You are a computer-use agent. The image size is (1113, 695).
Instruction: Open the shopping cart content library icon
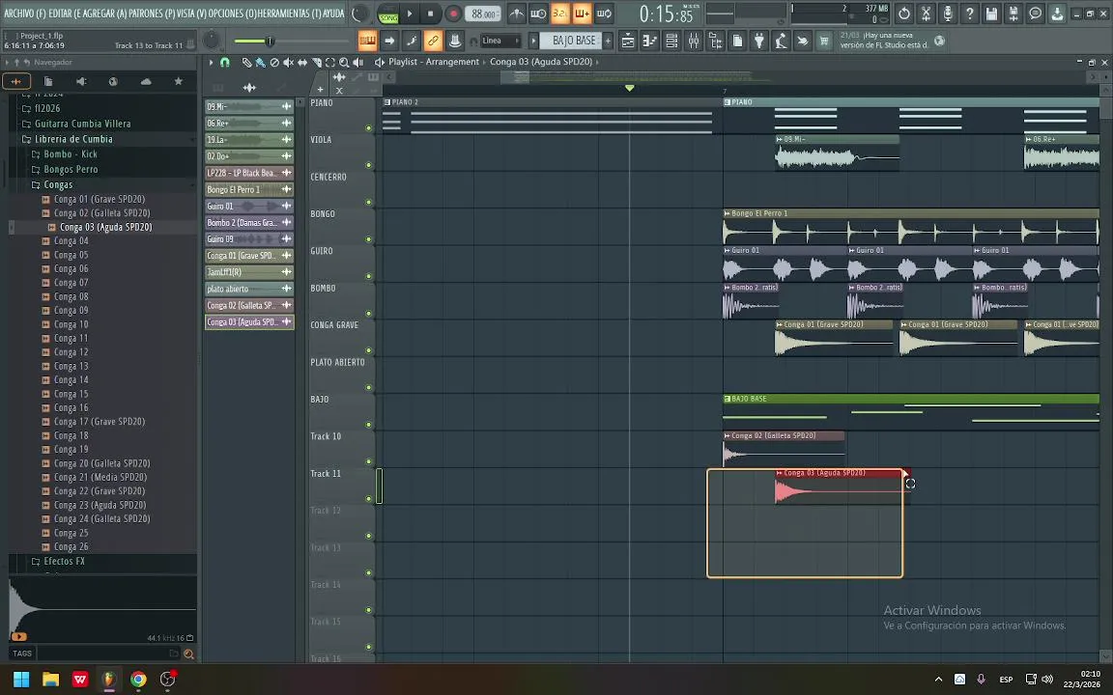tap(824, 42)
